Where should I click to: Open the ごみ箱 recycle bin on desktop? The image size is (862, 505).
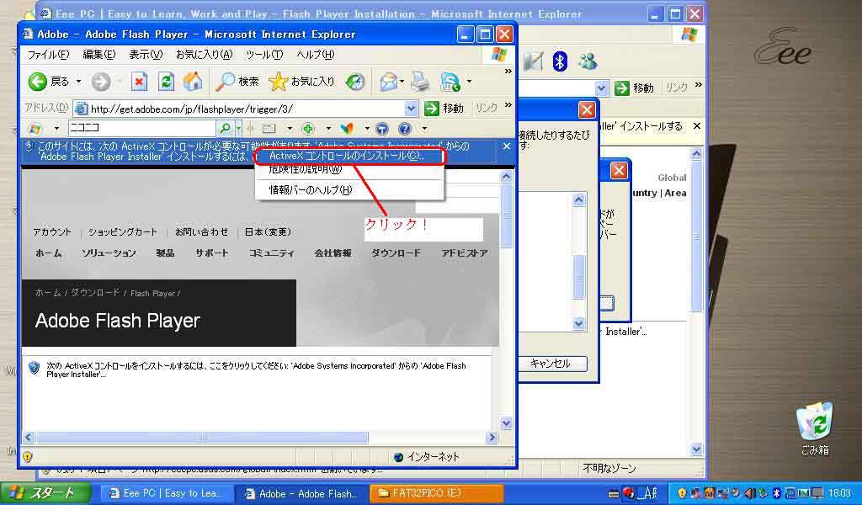pyautogui.click(x=815, y=428)
